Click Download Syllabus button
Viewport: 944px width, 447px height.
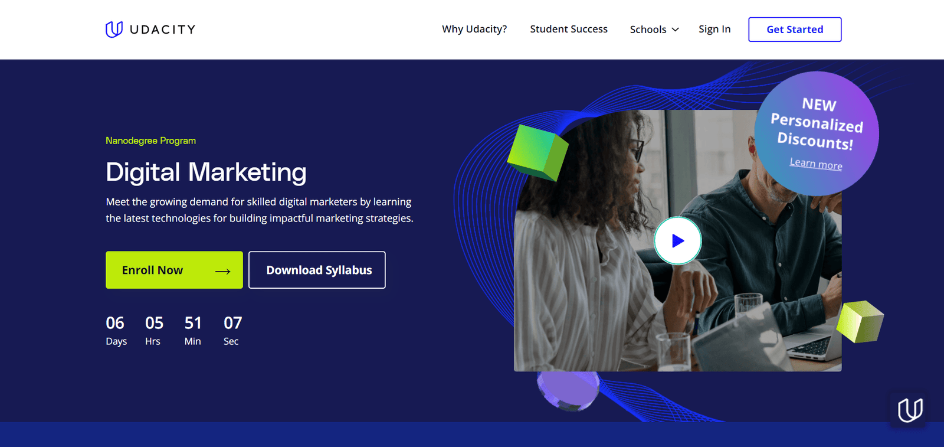[x=317, y=270]
